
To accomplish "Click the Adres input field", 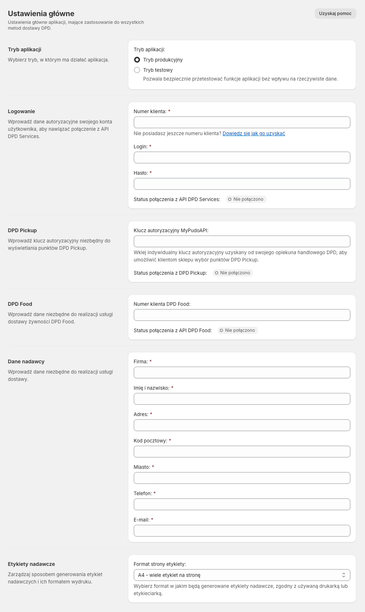I will (x=242, y=425).
